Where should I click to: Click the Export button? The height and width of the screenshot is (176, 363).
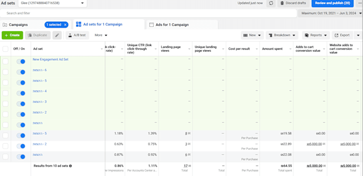pyautogui.click(x=342, y=35)
